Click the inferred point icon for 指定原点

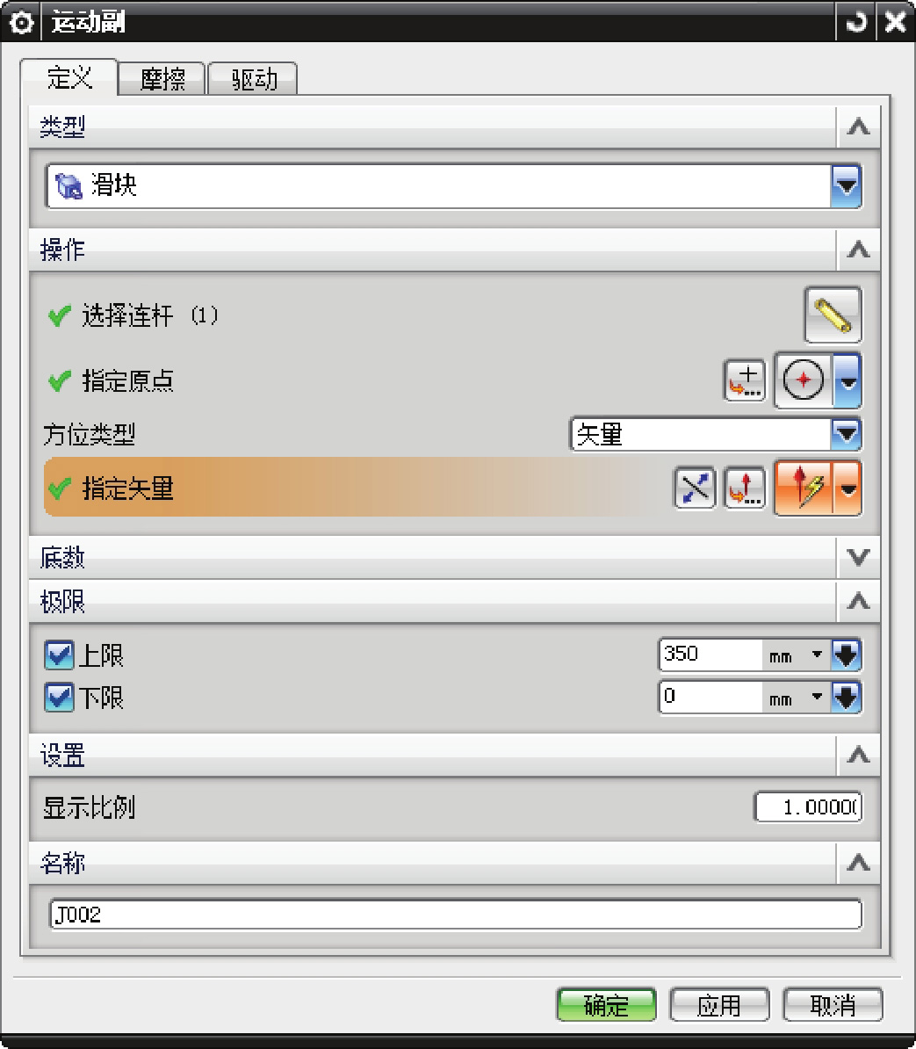[x=803, y=380]
